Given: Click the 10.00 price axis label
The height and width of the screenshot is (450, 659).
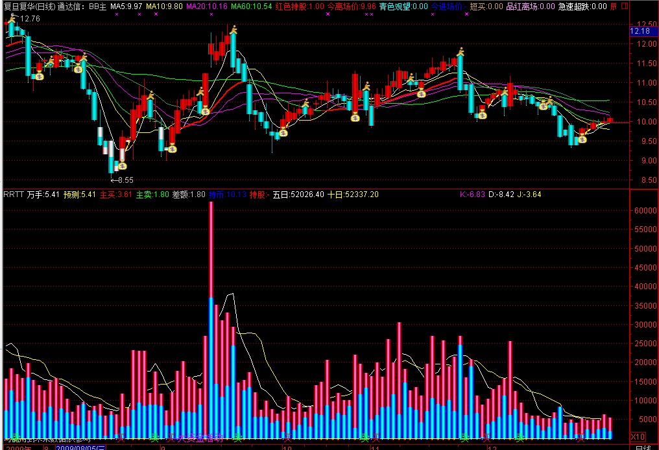Looking at the screenshot, I should 647,122.
